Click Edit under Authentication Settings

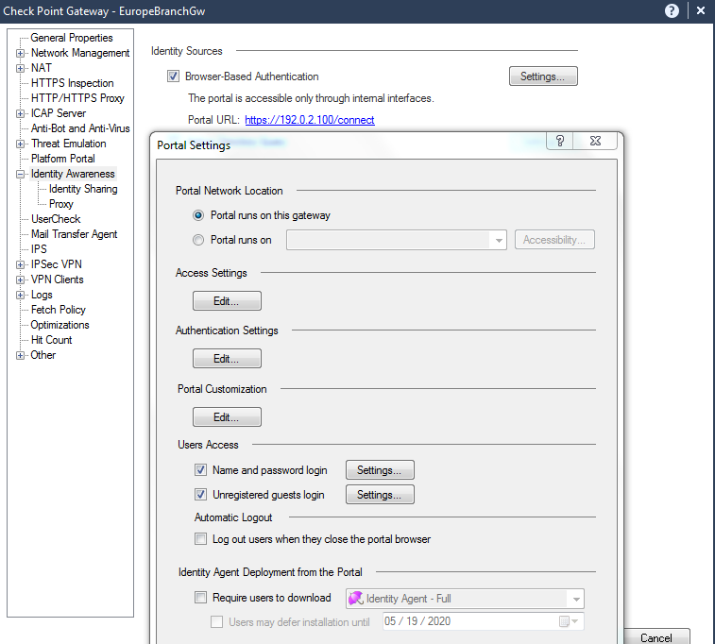(x=227, y=358)
